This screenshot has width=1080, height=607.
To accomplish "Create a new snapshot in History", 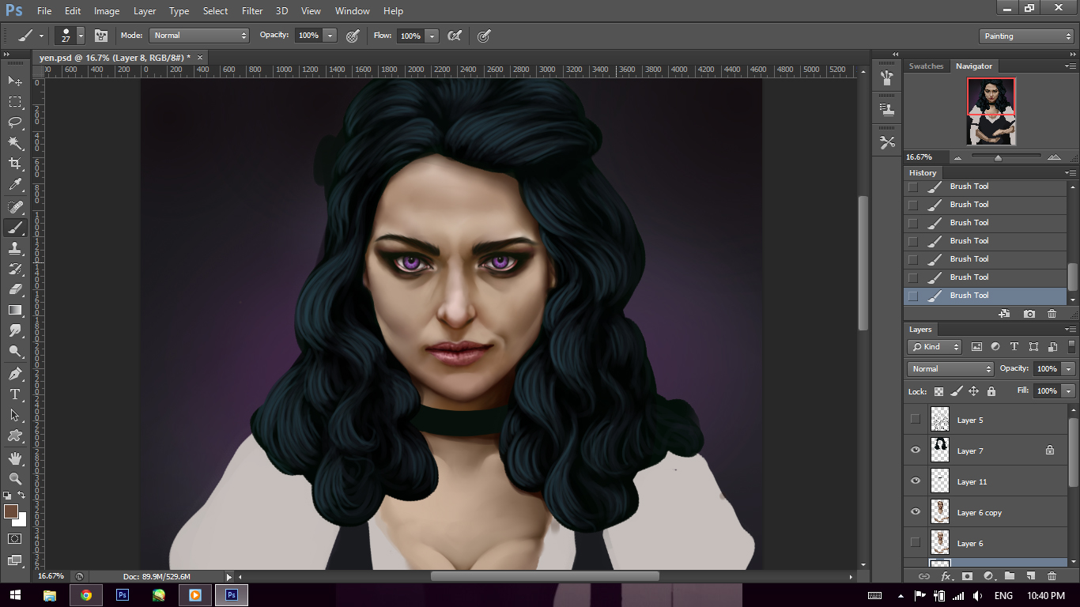I will 1029,314.
